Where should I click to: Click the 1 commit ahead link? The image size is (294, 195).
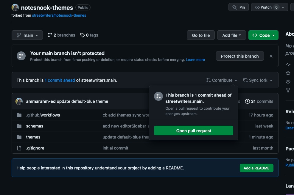60,80
